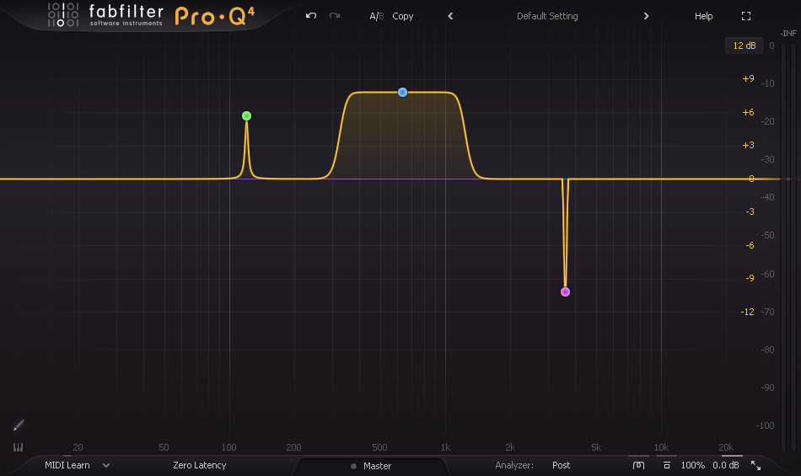The image size is (801, 476).
Task: Enable MIDI Learn
Action: coord(67,465)
